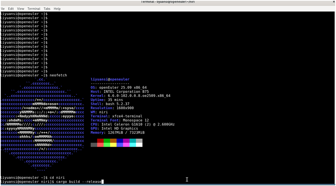Click the 'OS: openEuler 25.09 x86_64' line
Screen dimensions: 336x186
click(x=118, y=88)
